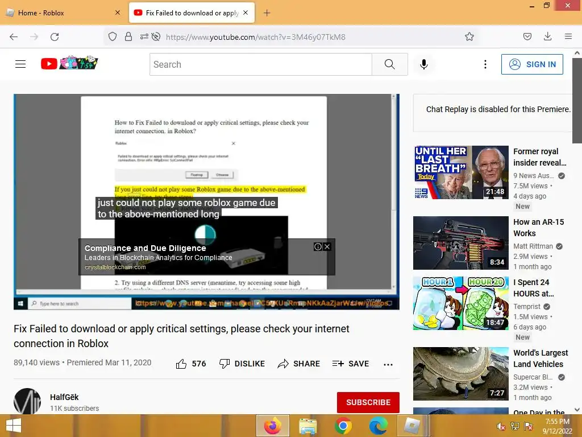Image resolution: width=582 pixels, height=437 pixels.
Task: Launch Google Chrome from the taskbar
Action: coord(343,426)
